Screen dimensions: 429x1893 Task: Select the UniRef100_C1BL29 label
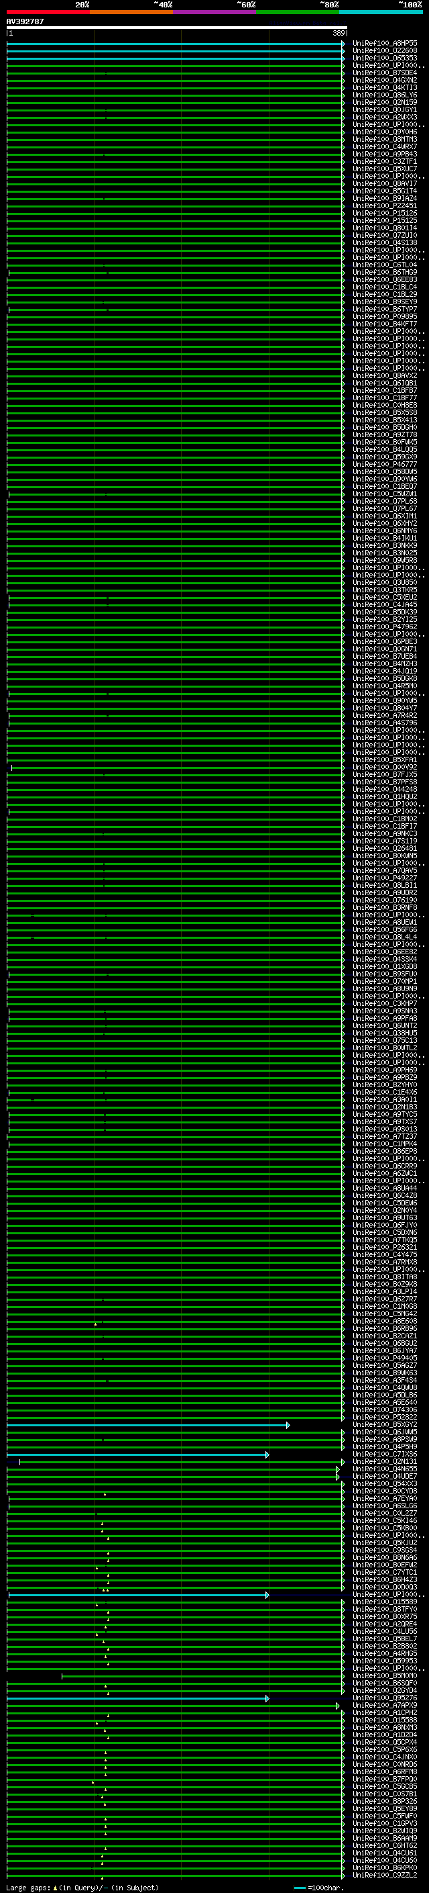[385, 295]
